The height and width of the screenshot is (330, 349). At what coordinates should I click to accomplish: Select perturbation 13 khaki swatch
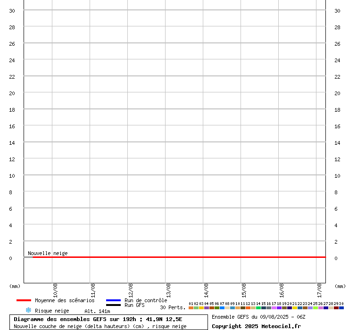(253, 308)
